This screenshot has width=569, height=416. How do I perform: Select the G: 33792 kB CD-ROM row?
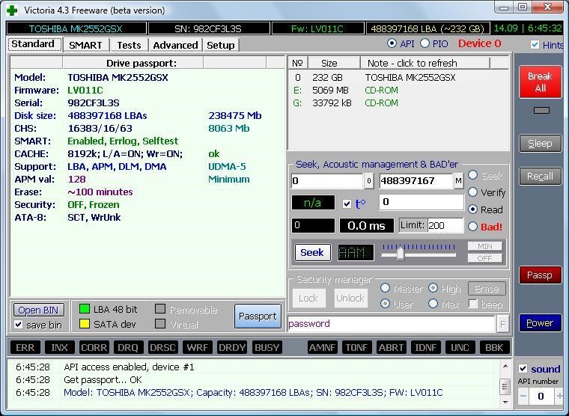398,103
